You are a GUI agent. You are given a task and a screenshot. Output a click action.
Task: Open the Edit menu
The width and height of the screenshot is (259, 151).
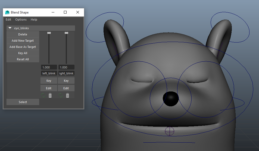[8, 19]
